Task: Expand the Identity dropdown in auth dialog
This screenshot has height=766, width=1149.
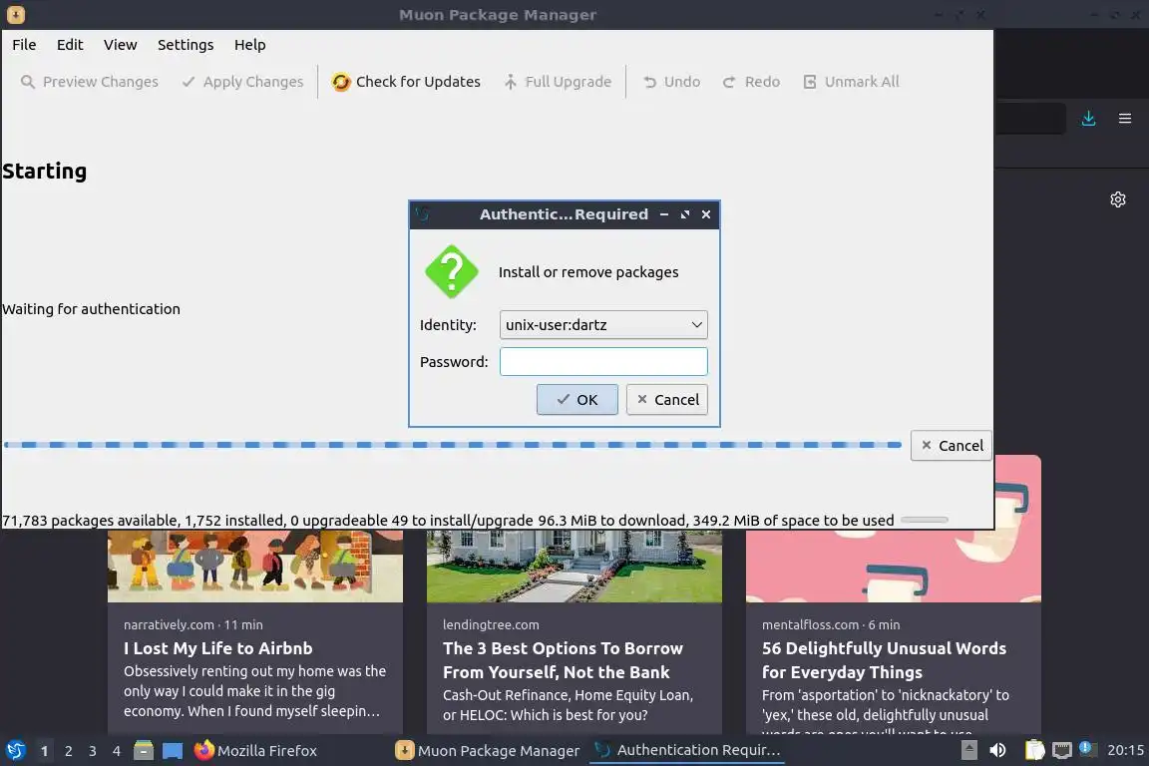Action: pos(603,325)
